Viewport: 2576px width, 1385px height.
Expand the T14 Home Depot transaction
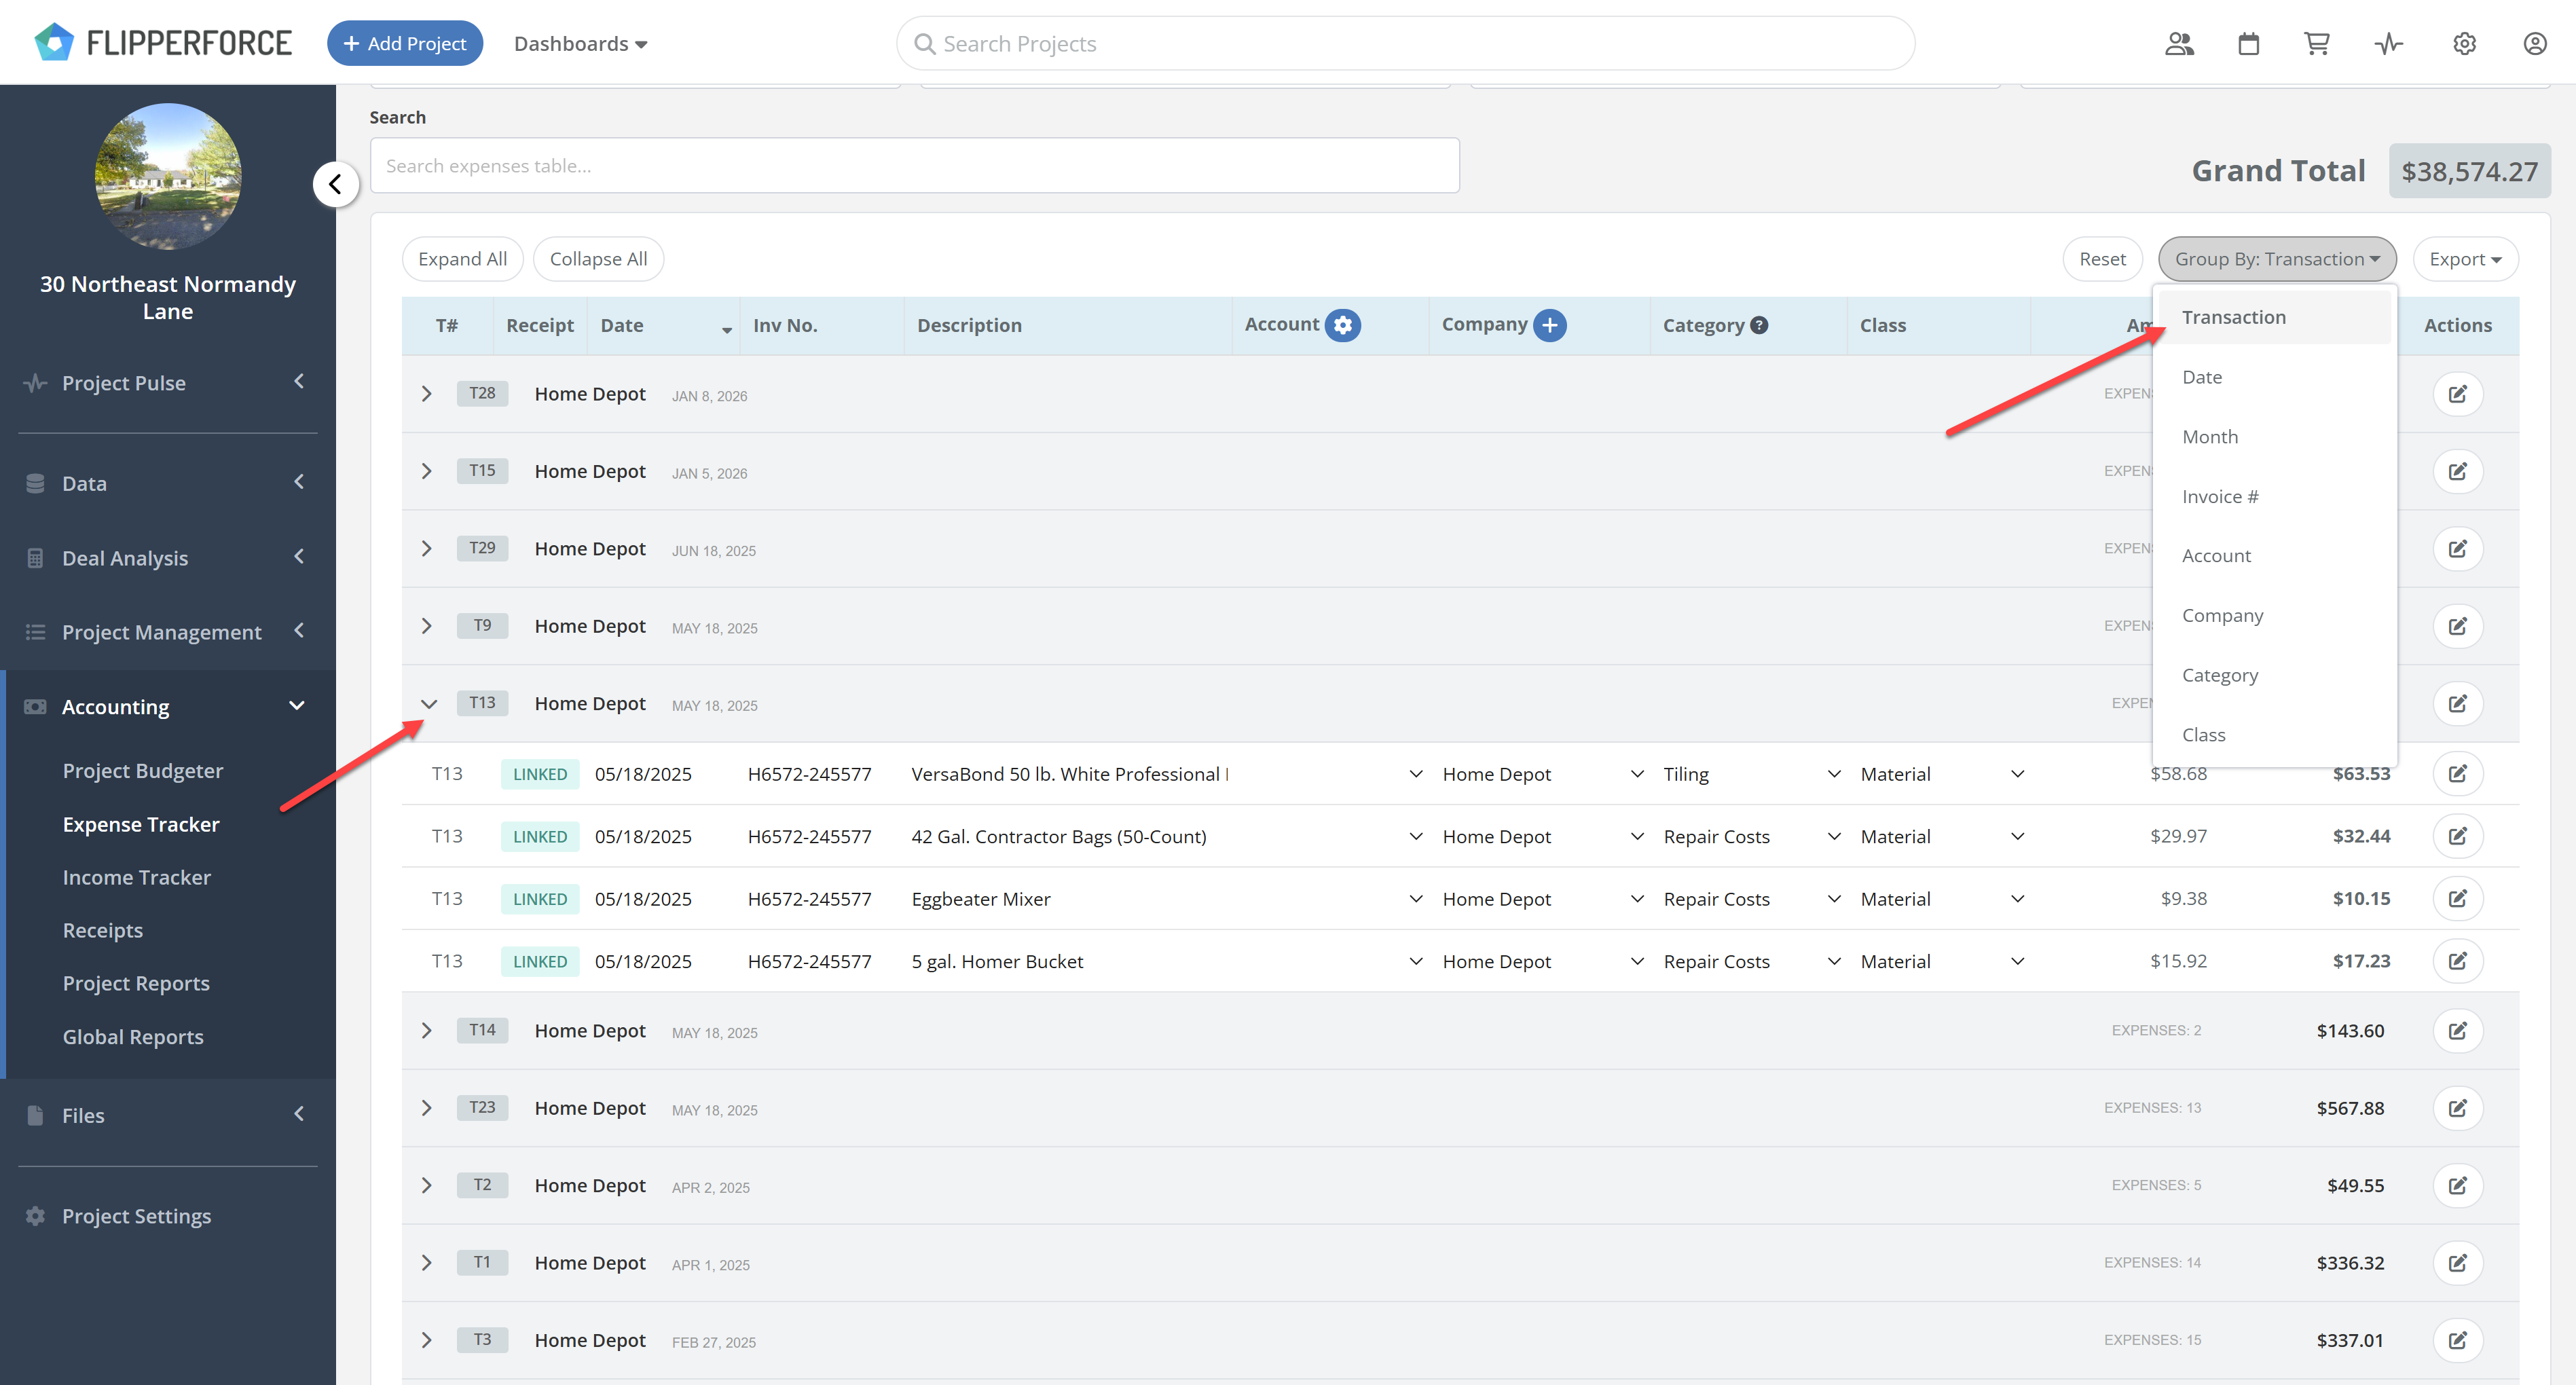pyautogui.click(x=427, y=1031)
